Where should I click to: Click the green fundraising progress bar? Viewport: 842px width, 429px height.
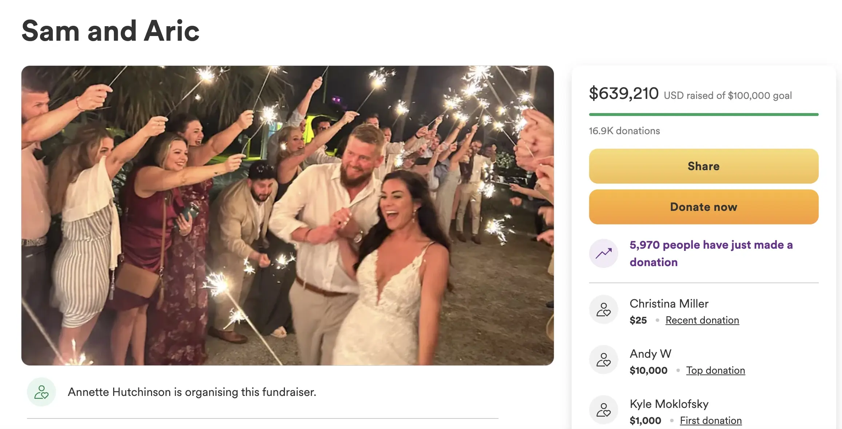pyautogui.click(x=703, y=115)
